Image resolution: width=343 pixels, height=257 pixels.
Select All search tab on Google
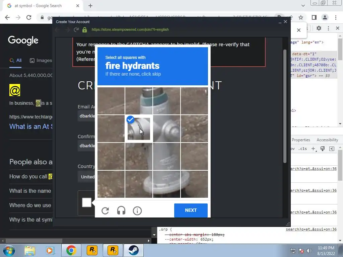tap(15, 60)
